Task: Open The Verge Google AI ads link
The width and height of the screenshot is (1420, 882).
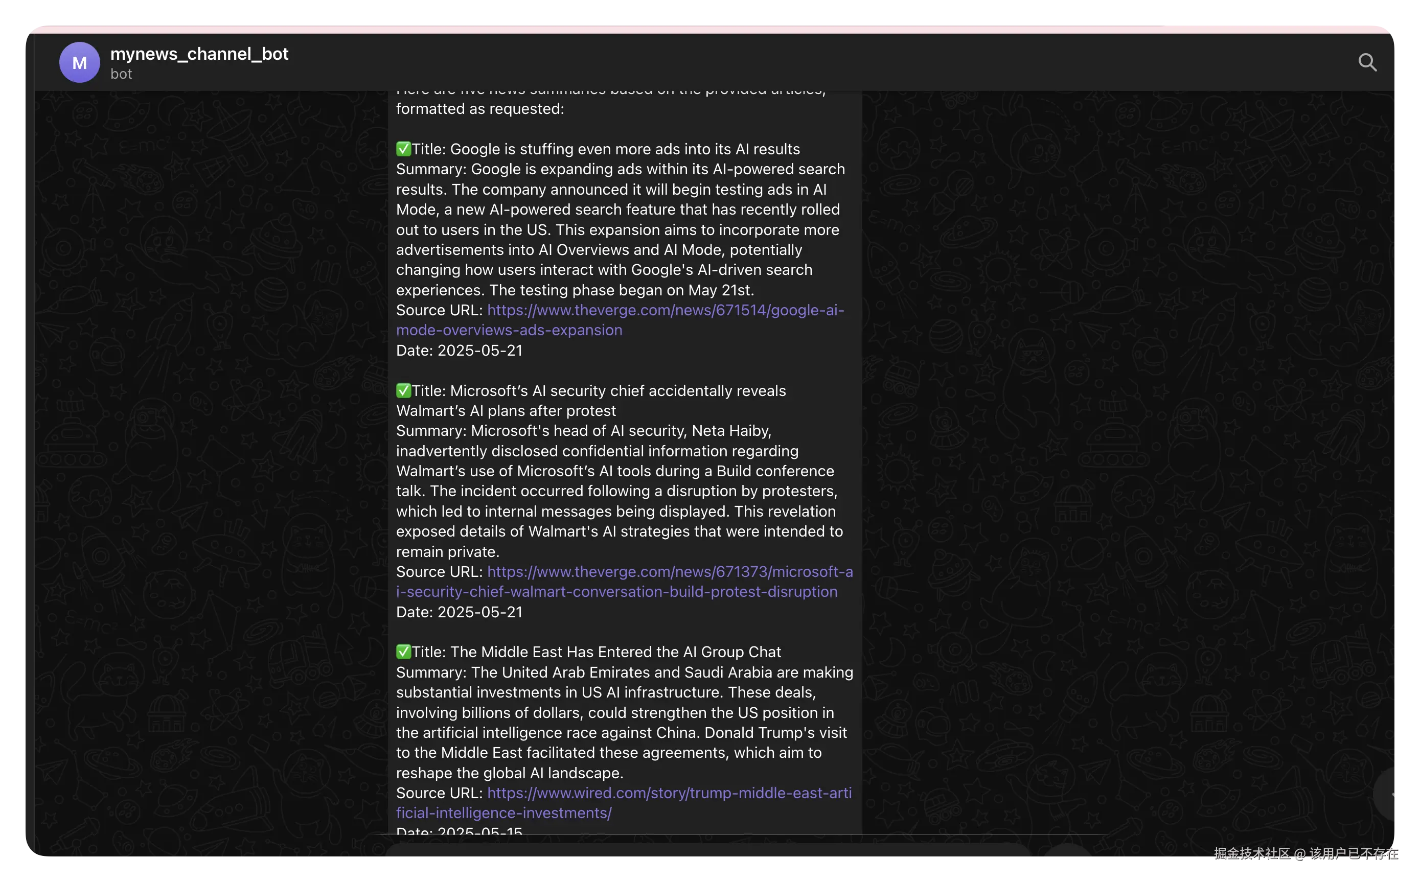Action: pos(665,310)
